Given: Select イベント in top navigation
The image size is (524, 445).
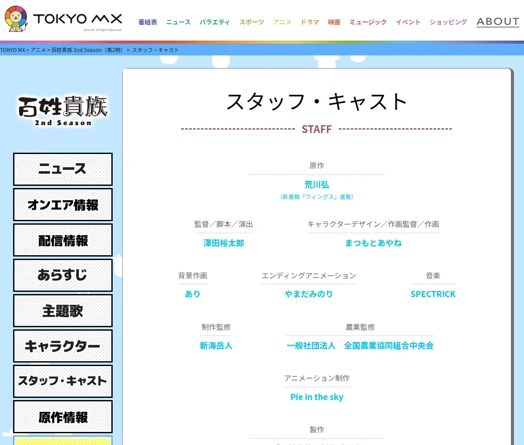Looking at the screenshot, I should (408, 22).
